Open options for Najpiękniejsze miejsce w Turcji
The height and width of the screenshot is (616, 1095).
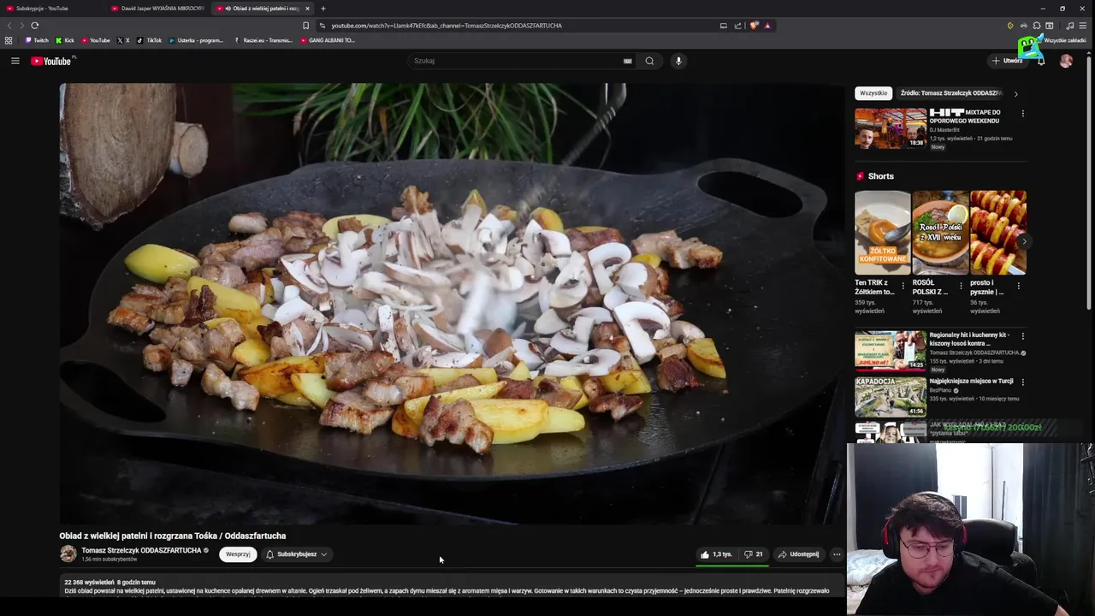1022,382
